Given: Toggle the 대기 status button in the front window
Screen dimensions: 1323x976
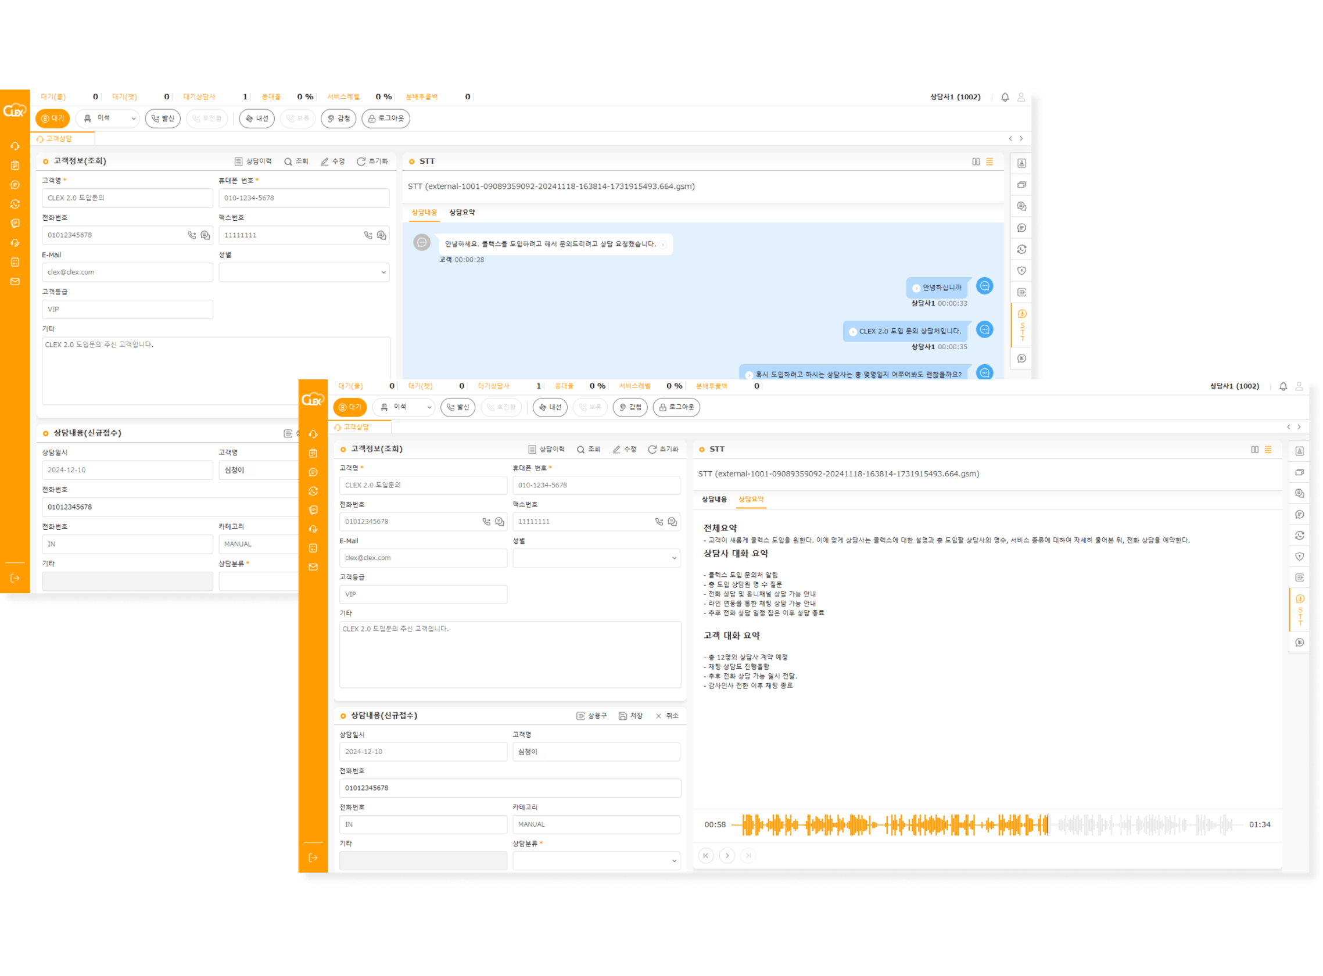Looking at the screenshot, I should 350,407.
